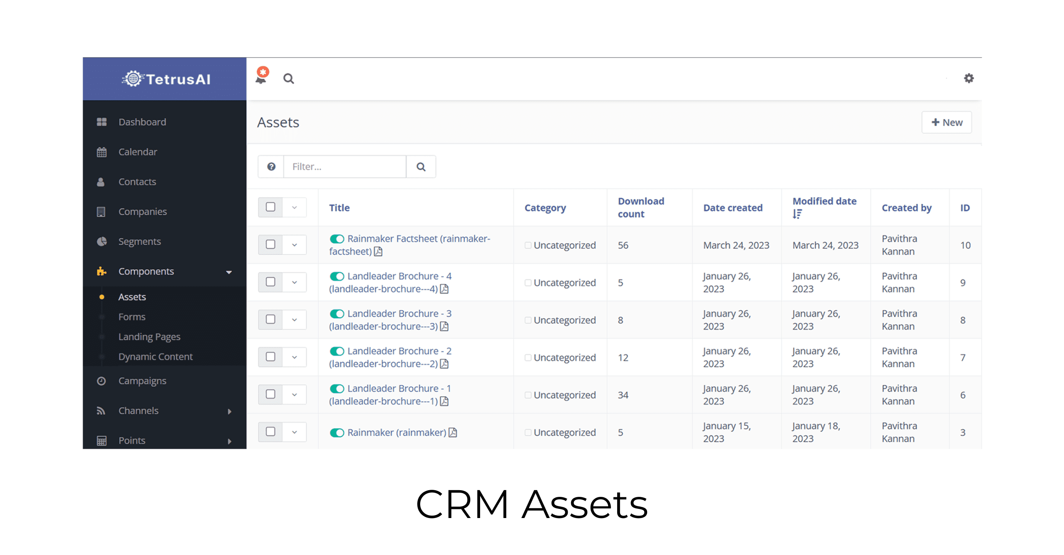The height and width of the screenshot is (555, 1064).
Task: Click the filter search magnifier button
Action: [x=421, y=167]
